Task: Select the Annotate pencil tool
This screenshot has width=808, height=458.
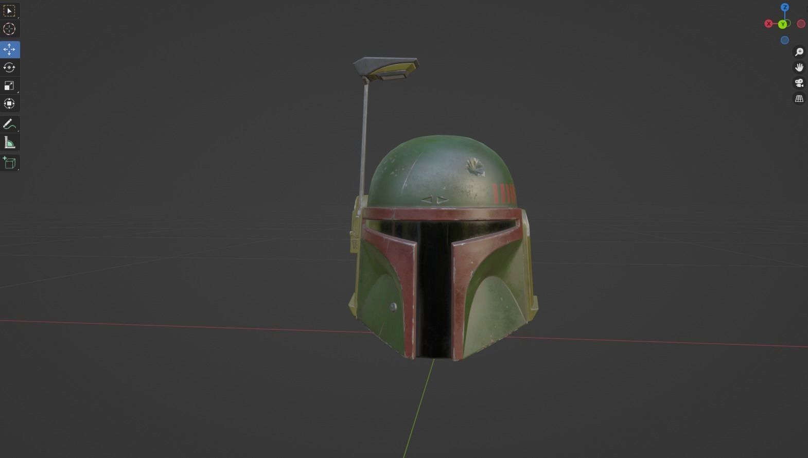Action: [9, 124]
